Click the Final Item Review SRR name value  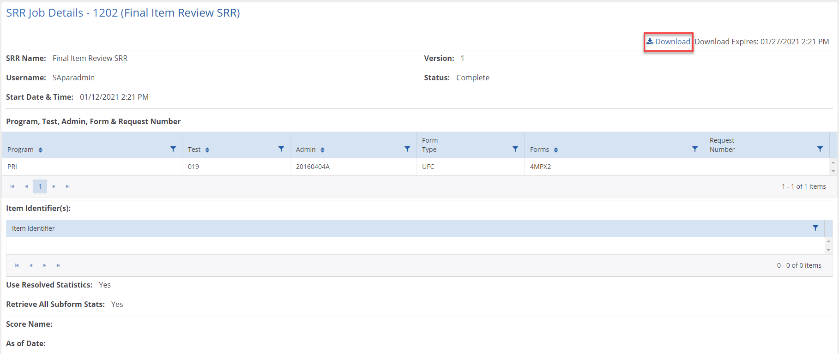pyautogui.click(x=90, y=58)
